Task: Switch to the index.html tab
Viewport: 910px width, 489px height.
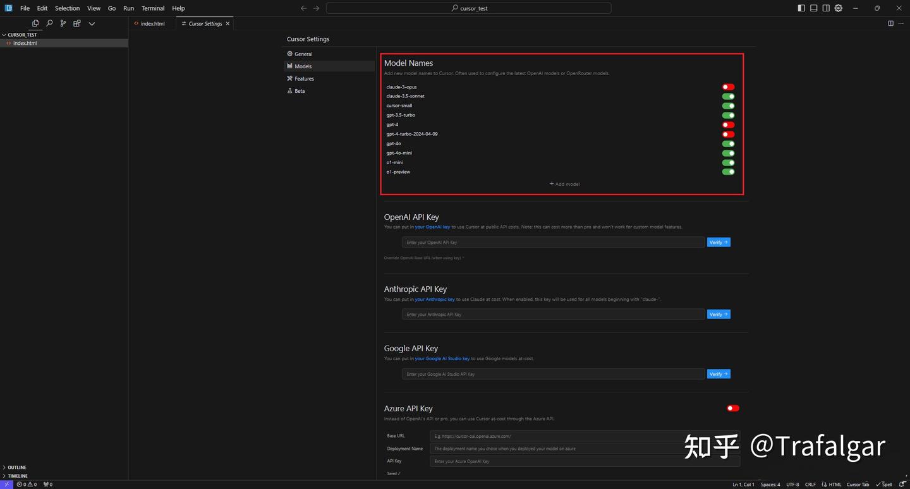Action: click(152, 23)
